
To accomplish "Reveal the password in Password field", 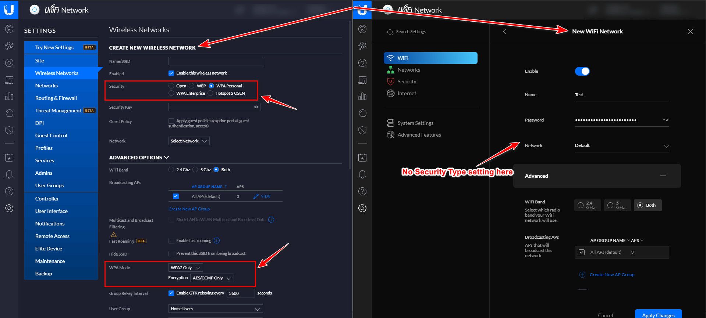I will [666, 120].
